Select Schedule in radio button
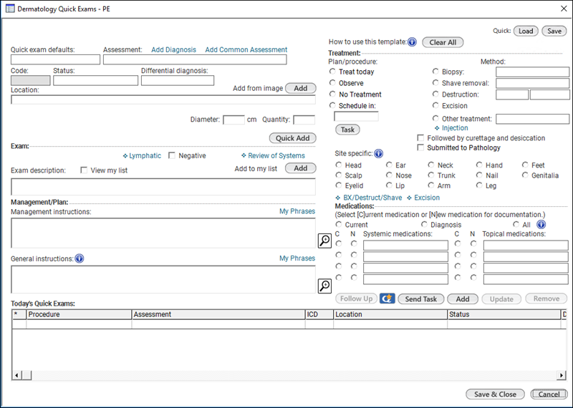Screen dimensions: 573x408 [x=332, y=105]
